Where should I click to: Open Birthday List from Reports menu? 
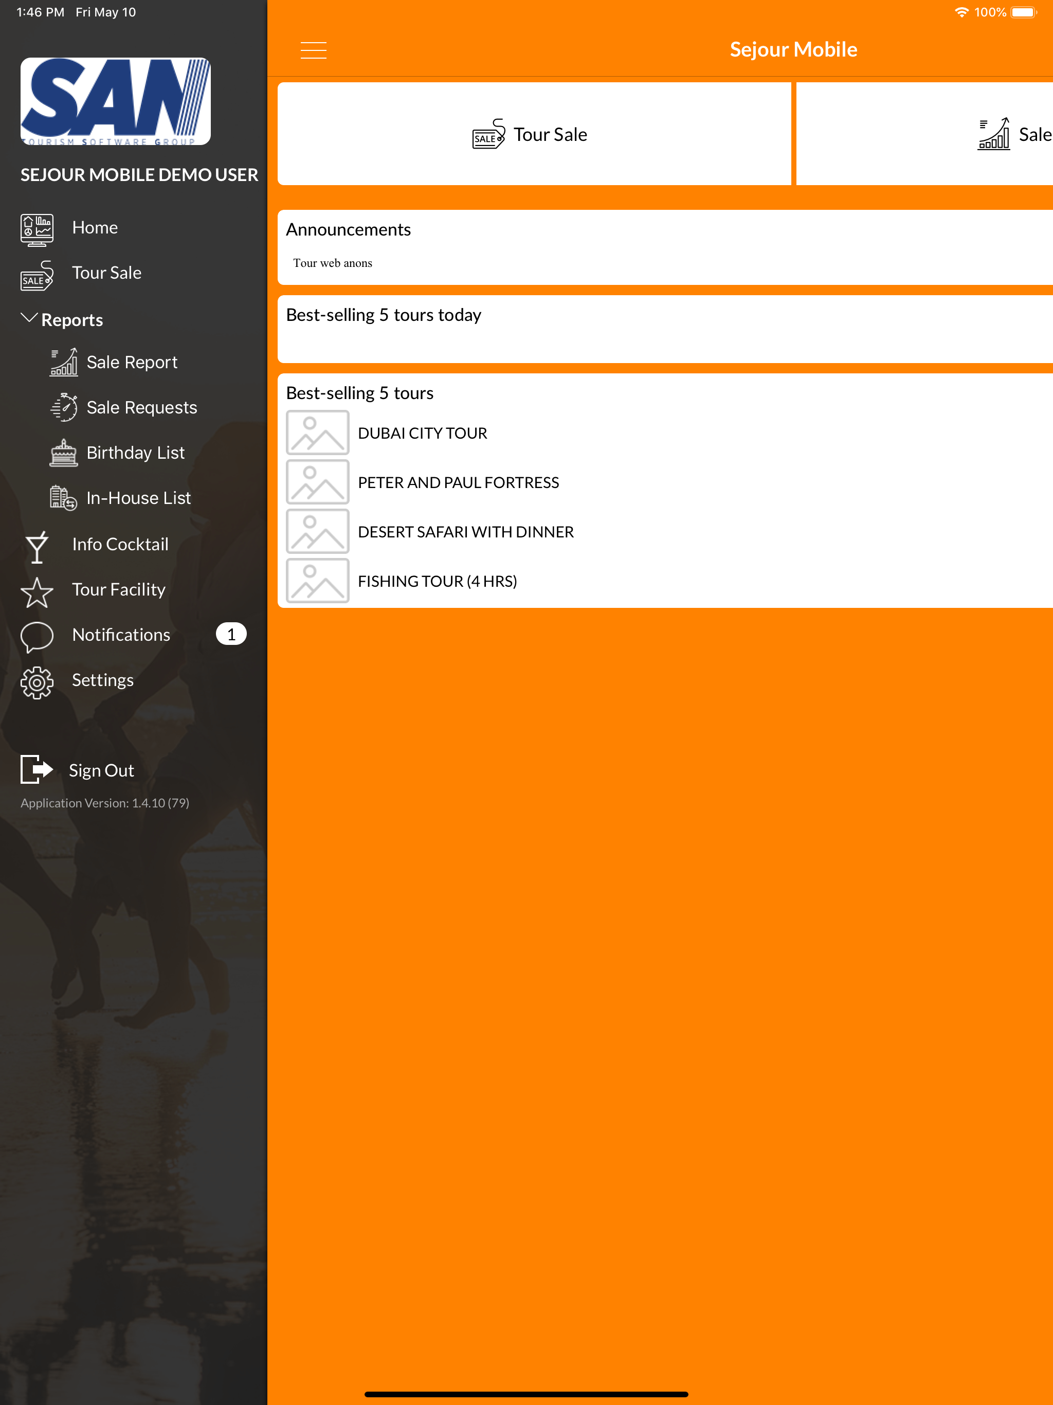pyautogui.click(x=135, y=452)
